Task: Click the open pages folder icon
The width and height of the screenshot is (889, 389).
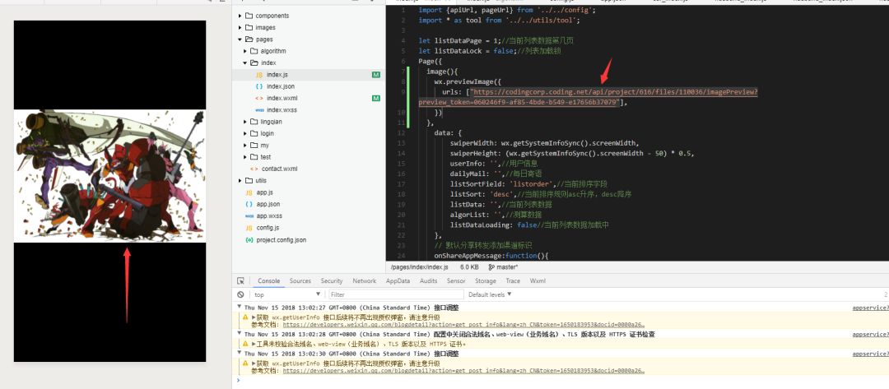Action: pos(249,39)
